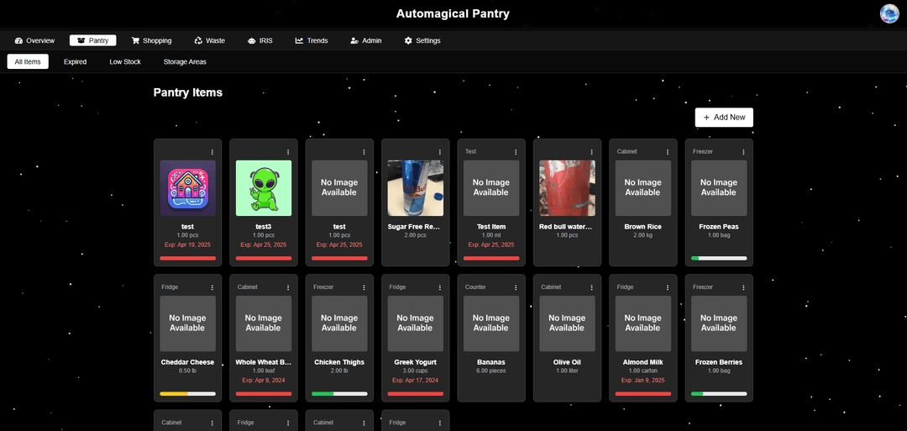Open the Storage Areas sub-tab
The width and height of the screenshot is (907, 431).
(x=185, y=61)
